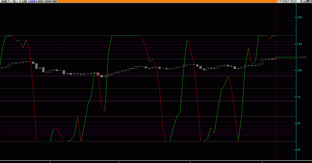
Task: Click the last candlestick at 112.55
Action: point(276,58)
